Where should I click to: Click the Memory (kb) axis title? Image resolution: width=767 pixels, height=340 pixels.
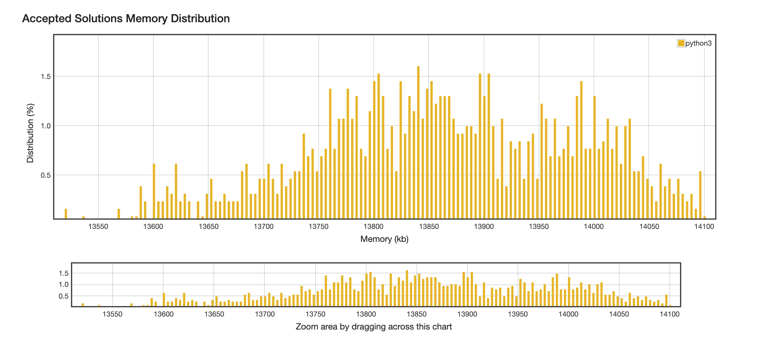tap(384, 239)
